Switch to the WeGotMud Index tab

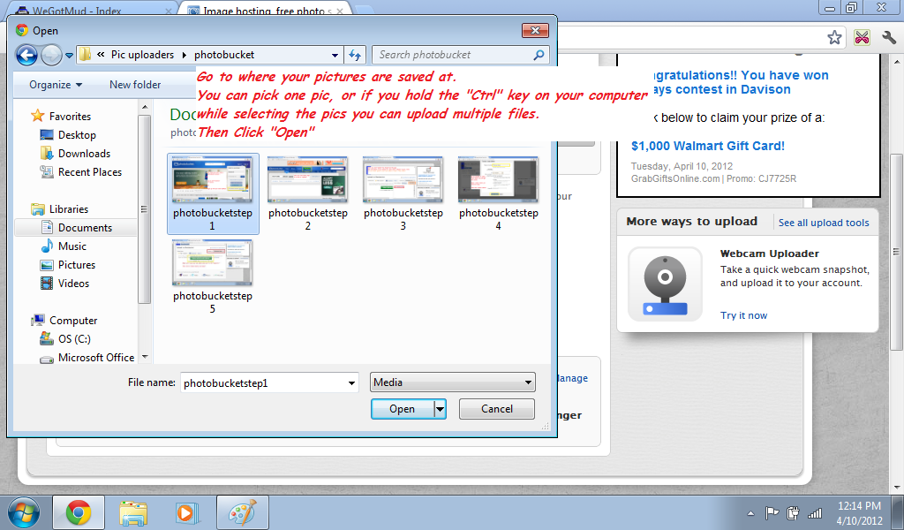[x=88, y=11]
